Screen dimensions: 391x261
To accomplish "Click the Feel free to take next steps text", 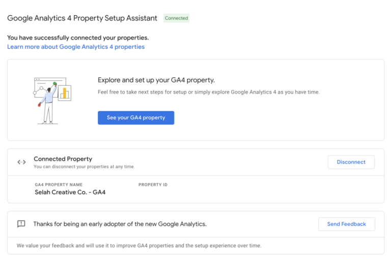I will [x=208, y=92].
